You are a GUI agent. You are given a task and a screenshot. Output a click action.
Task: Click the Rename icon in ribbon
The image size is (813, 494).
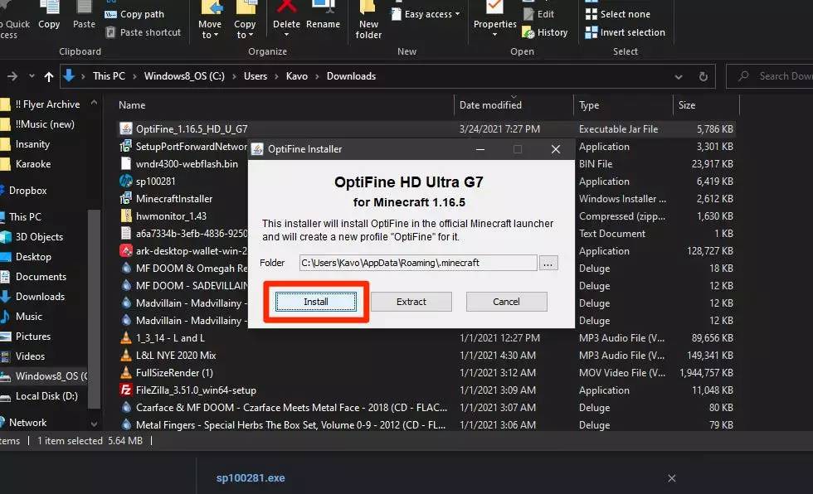click(x=323, y=8)
